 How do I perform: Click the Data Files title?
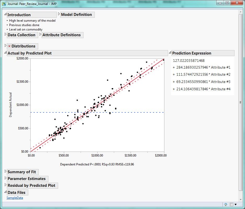click(16, 193)
